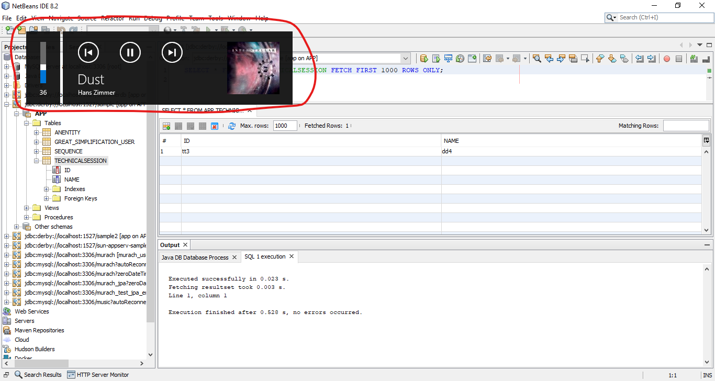
Task: Toggle Rectangular Selection mode
Action: 586,58
